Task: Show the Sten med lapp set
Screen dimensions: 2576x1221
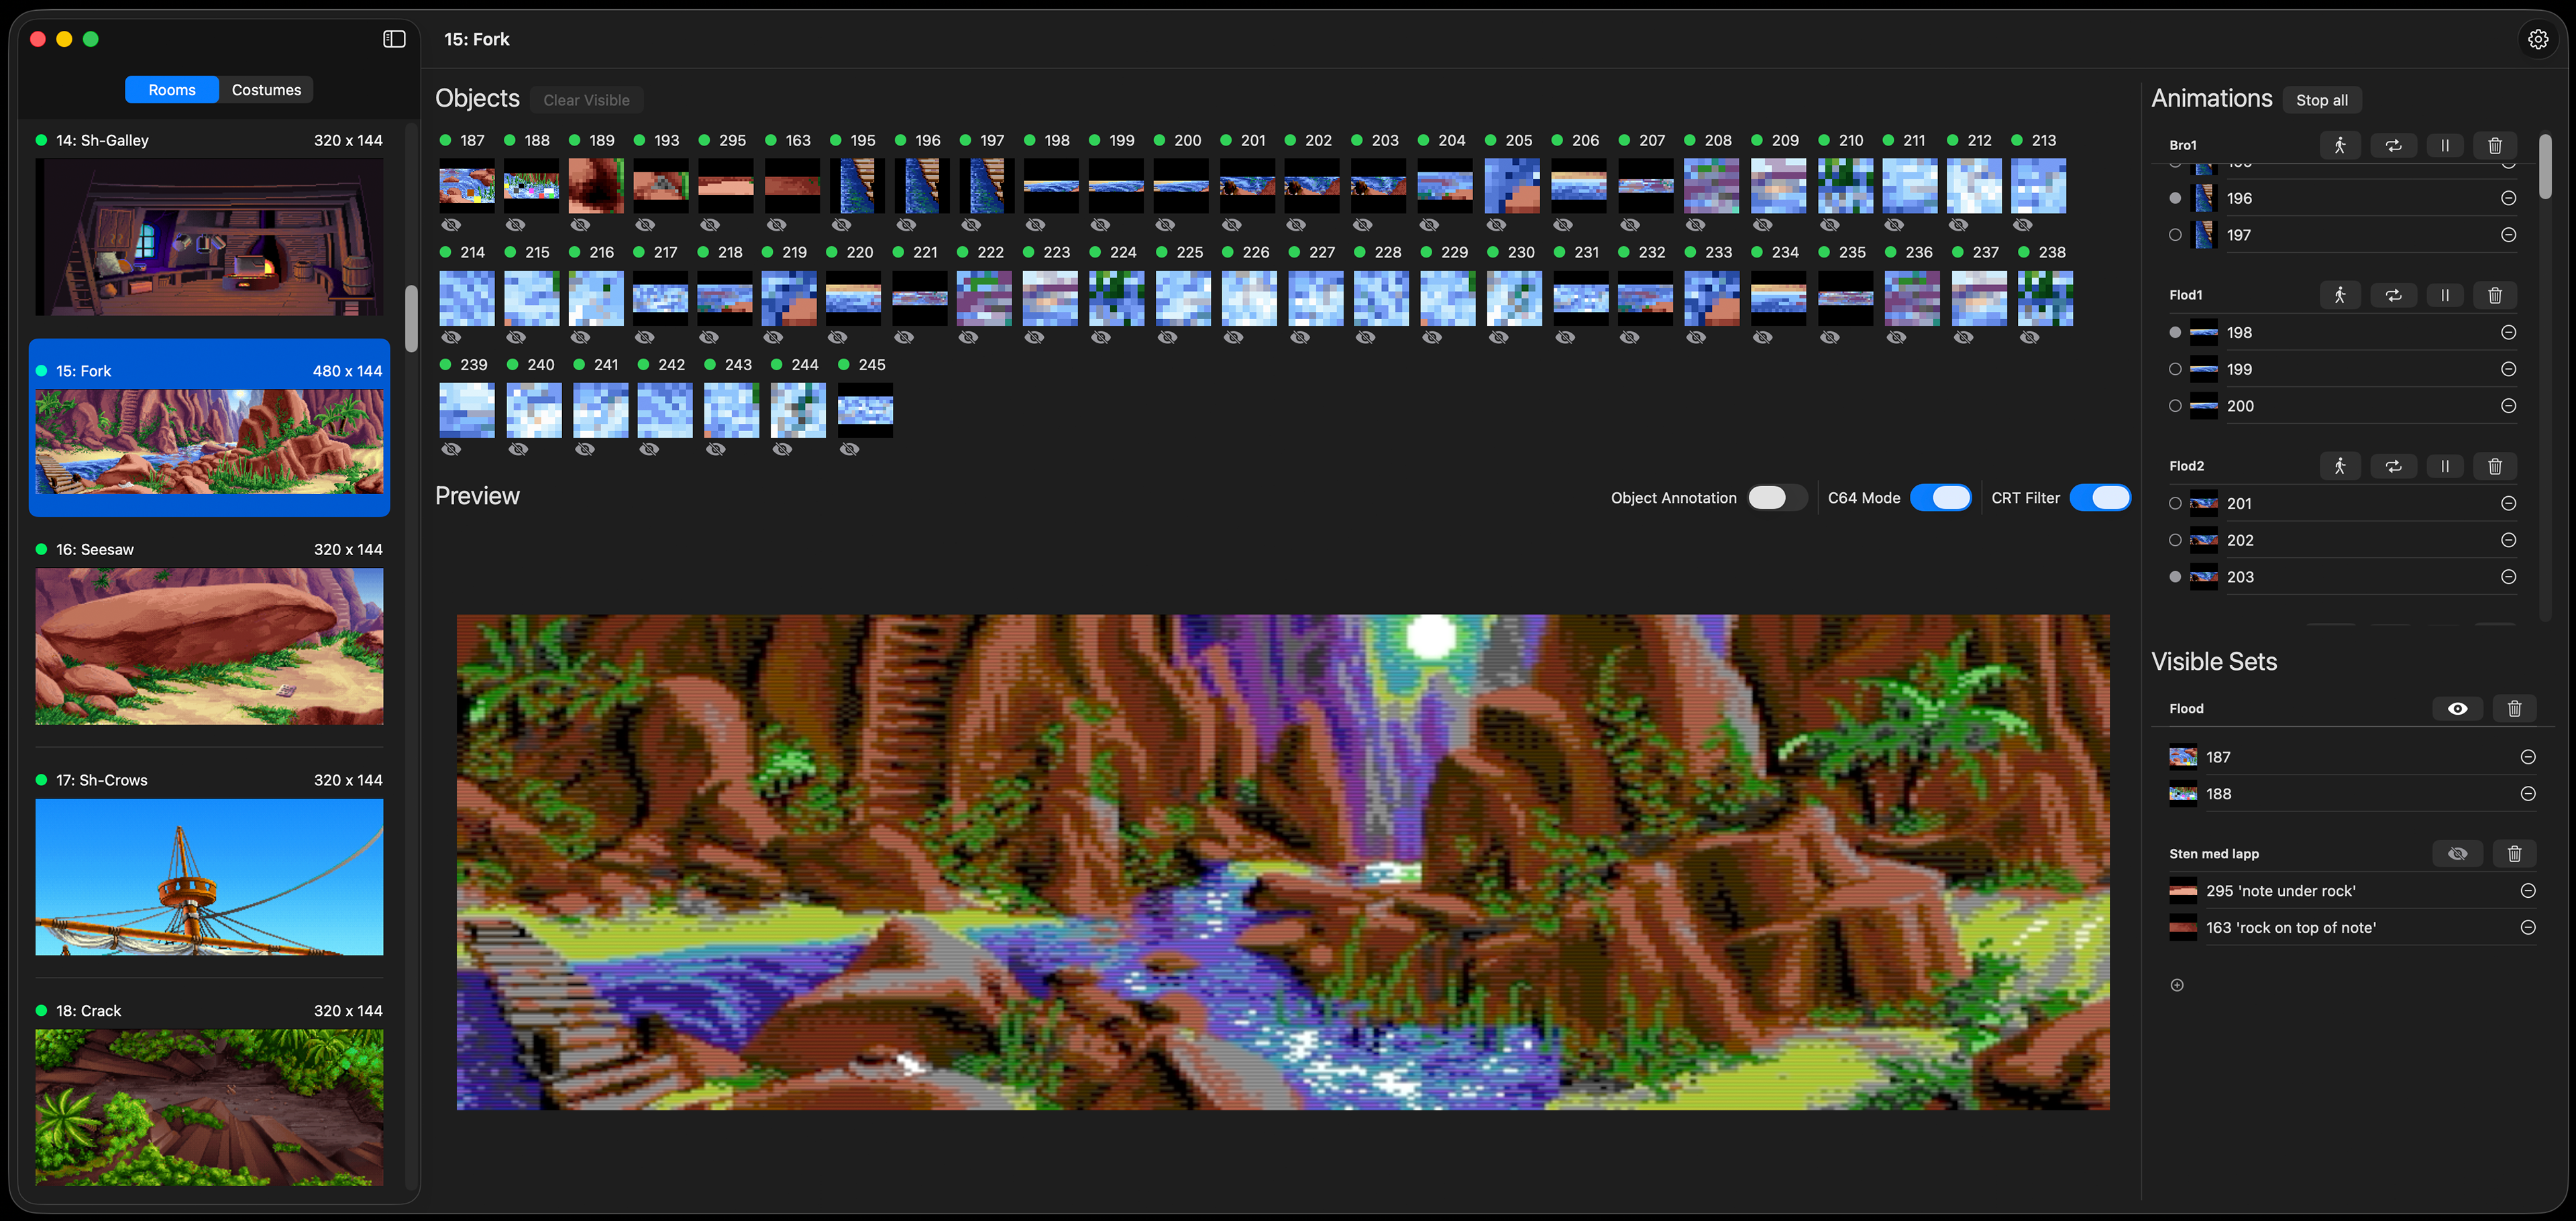Action: tap(2457, 854)
